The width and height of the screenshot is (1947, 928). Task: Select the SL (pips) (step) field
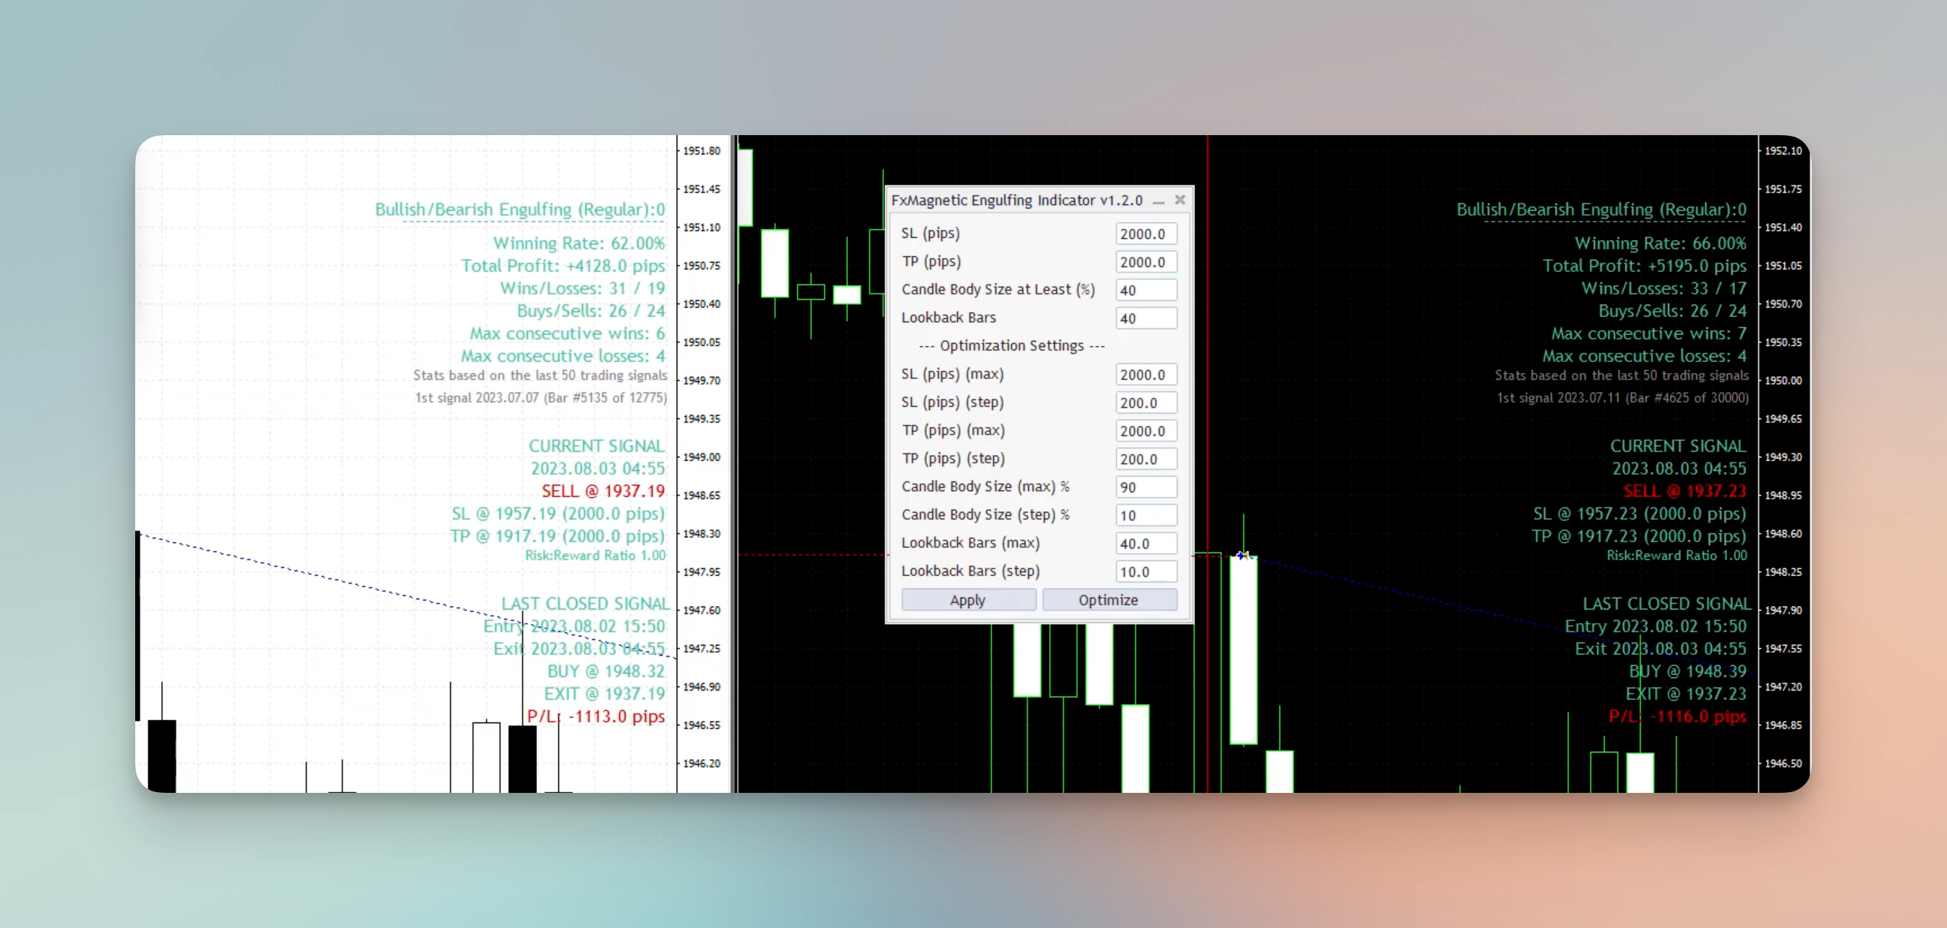coord(1146,402)
